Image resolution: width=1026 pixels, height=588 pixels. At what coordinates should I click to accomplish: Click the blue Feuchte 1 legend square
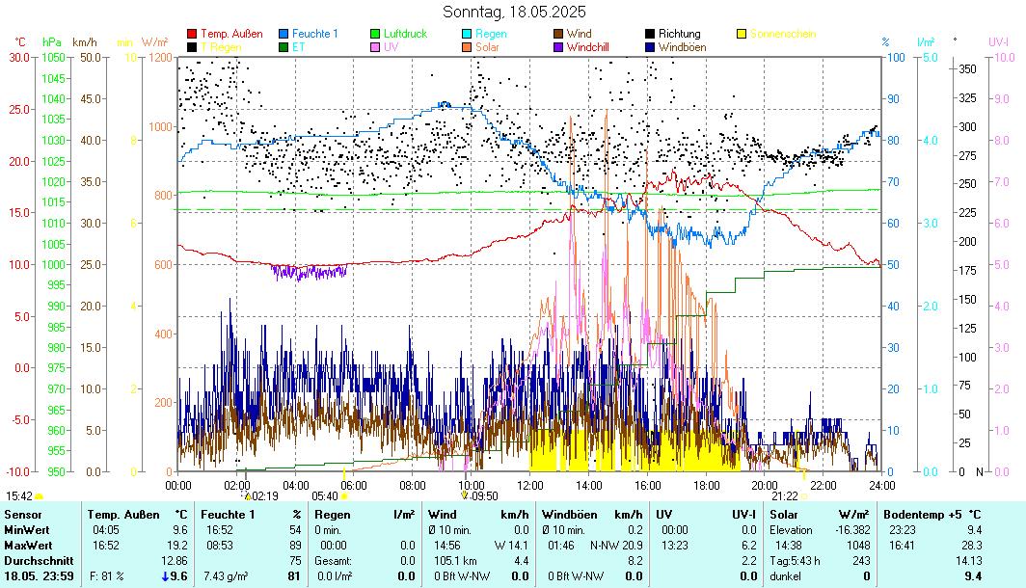coord(284,34)
